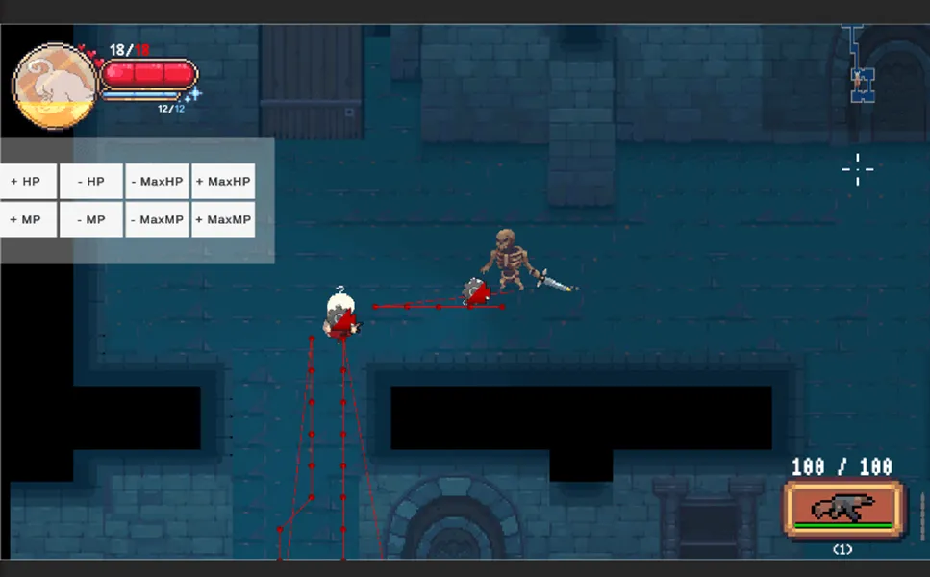Click the red health bar
930x577 pixels.
pos(149,74)
